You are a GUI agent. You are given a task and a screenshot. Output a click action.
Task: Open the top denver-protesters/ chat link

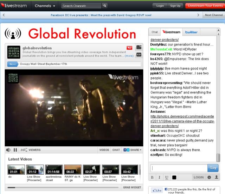tap(165, 40)
